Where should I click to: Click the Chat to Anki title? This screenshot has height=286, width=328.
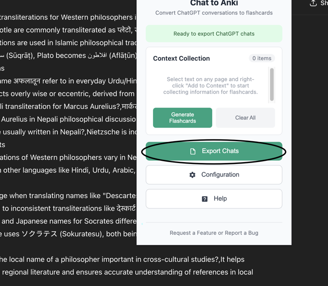pos(214,3)
